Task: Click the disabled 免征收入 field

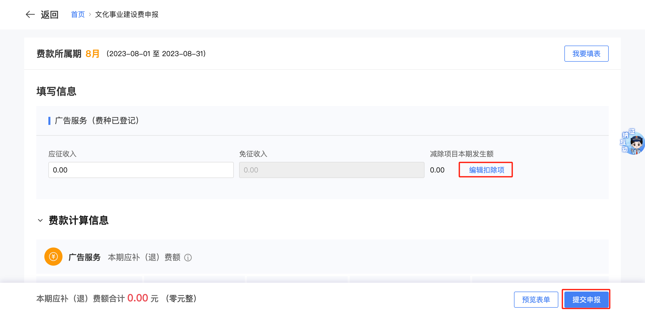Action: [x=332, y=170]
